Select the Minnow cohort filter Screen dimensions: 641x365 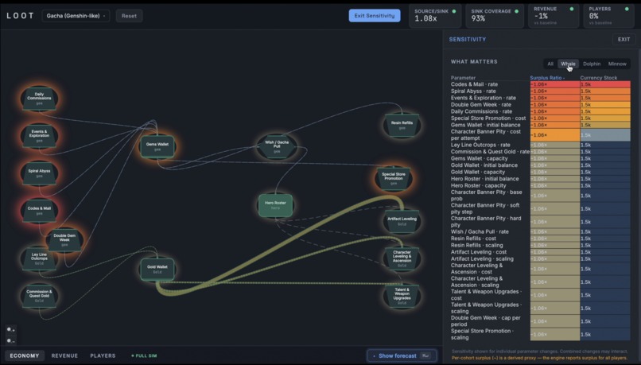[x=617, y=64]
